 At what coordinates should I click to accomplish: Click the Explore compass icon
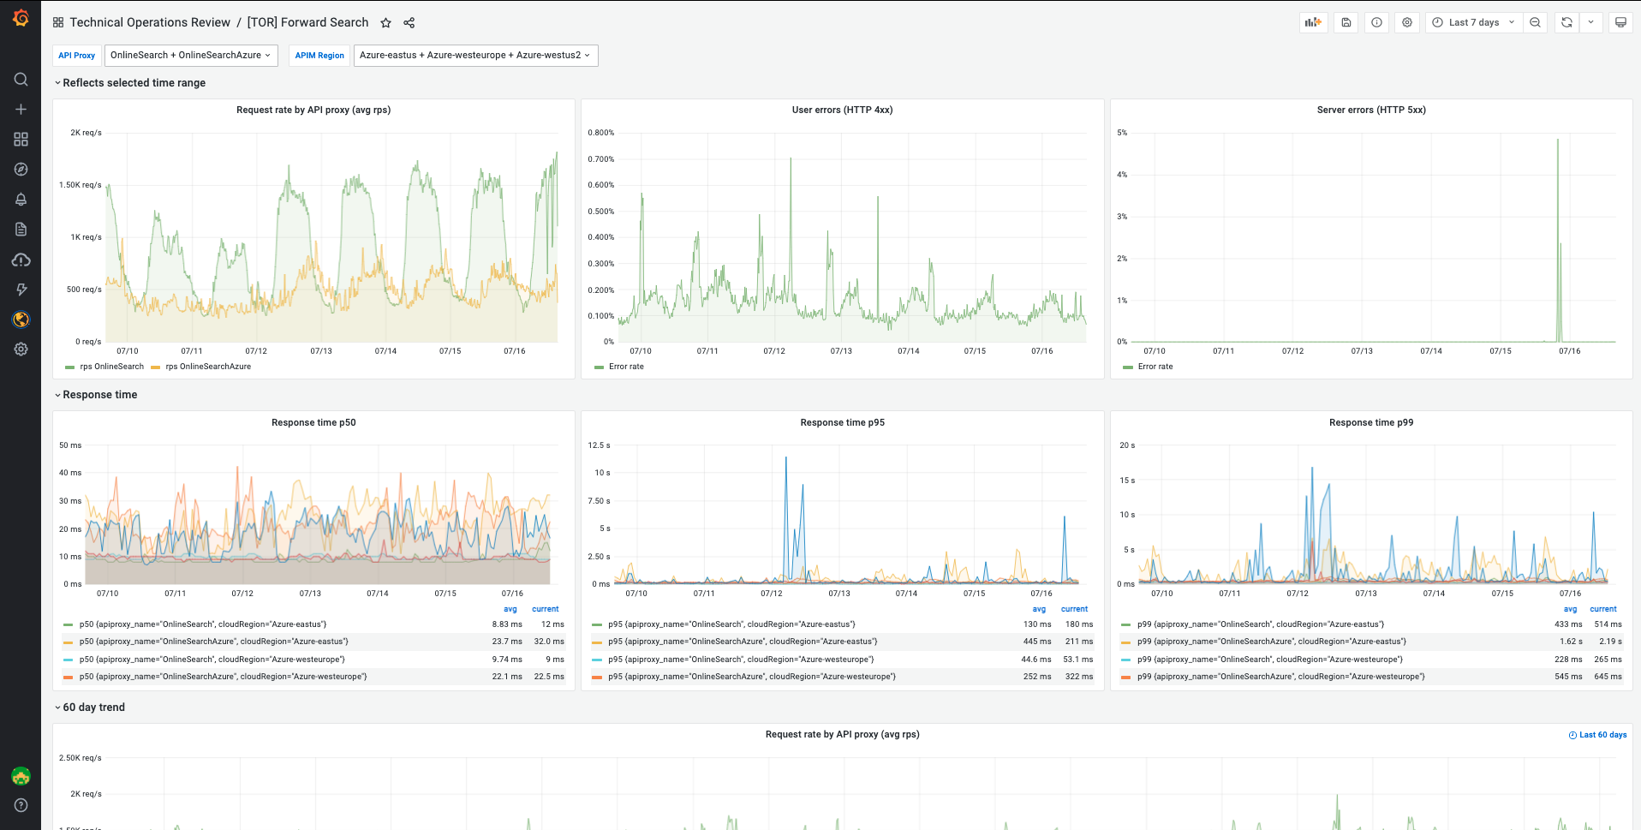point(21,170)
